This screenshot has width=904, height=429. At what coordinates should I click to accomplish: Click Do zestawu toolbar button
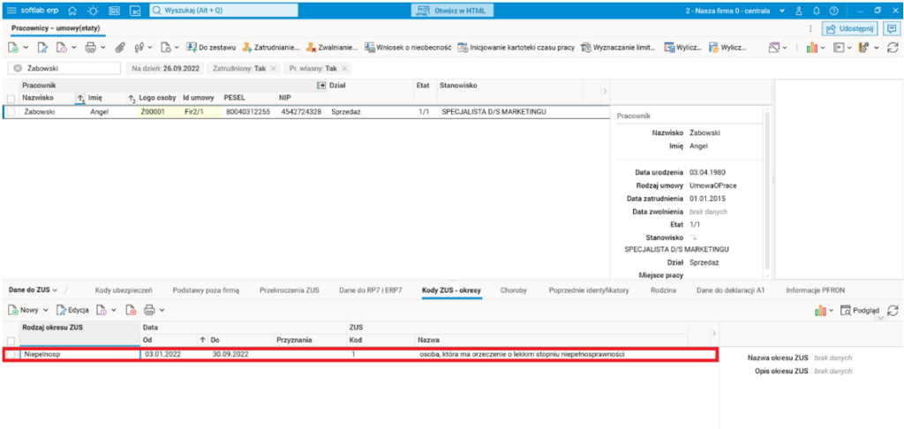pos(211,48)
